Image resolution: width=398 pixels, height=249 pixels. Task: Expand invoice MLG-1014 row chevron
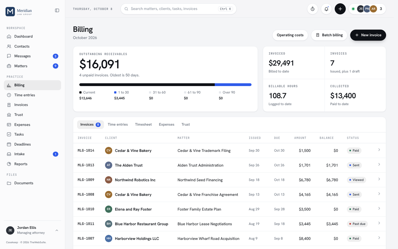379,150
